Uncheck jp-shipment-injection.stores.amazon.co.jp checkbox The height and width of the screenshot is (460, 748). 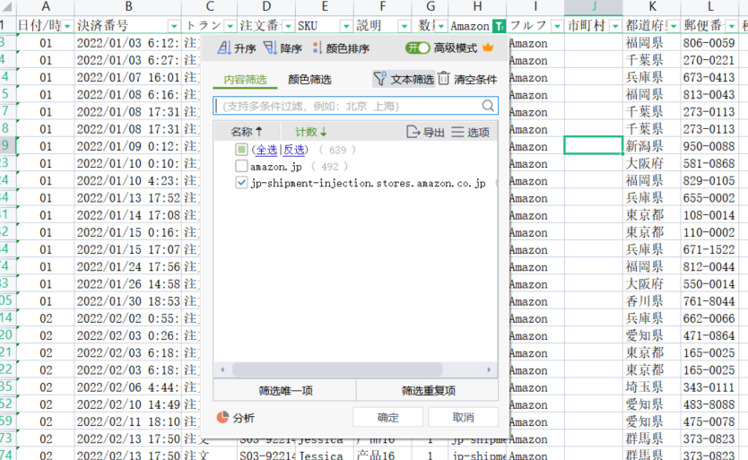241,183
